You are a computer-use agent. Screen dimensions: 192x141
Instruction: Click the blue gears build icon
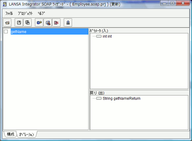click(39, 23)
